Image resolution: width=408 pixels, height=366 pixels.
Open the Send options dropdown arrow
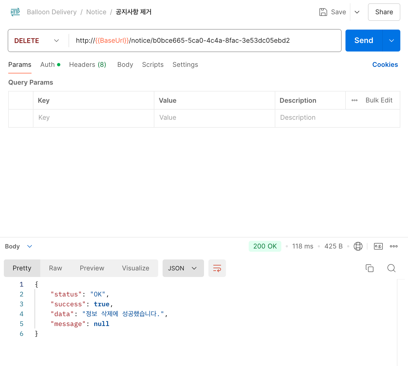coord(391,41)
